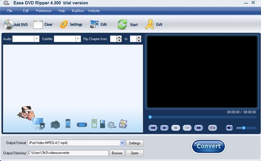
Task: Click the smartphone device icon
Action: [68, 124]
